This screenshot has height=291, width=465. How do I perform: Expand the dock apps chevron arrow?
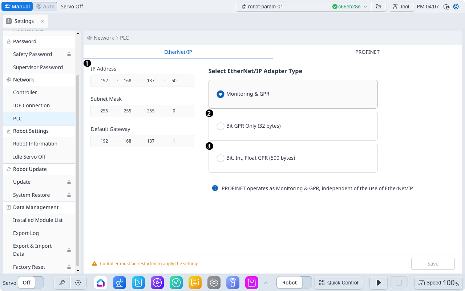coord(266,283)
